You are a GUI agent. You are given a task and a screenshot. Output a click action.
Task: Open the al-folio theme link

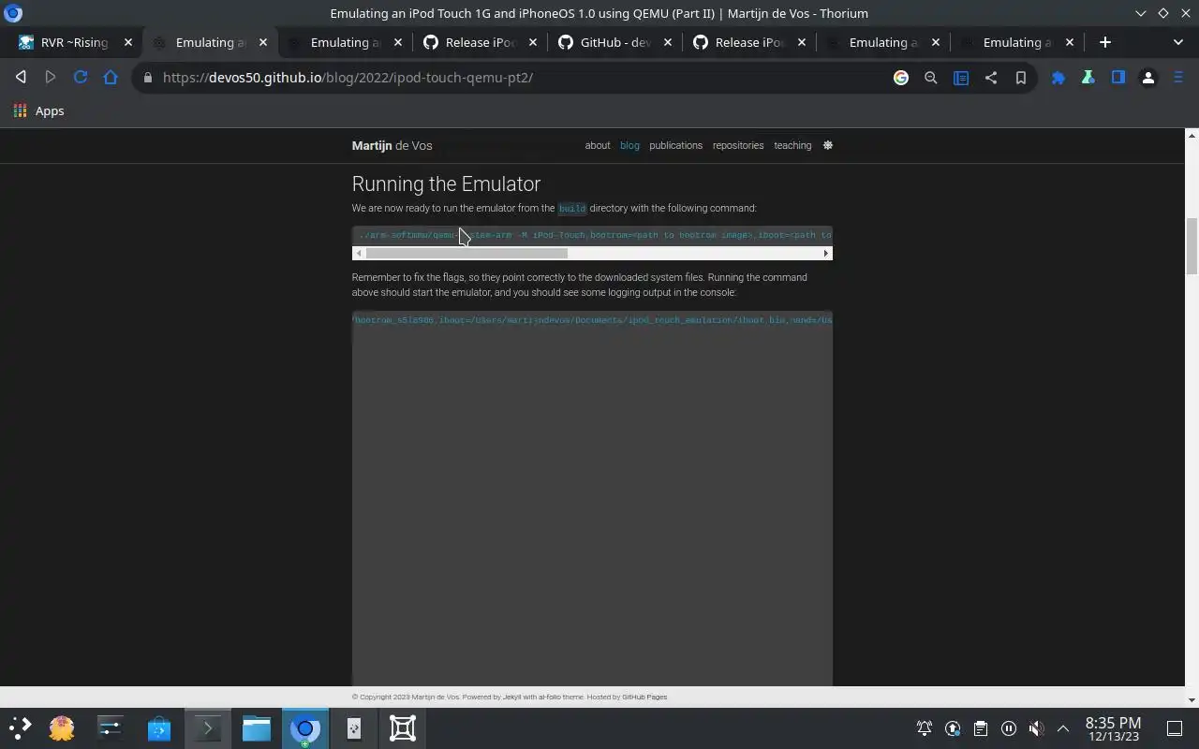(x=552, y=697)
